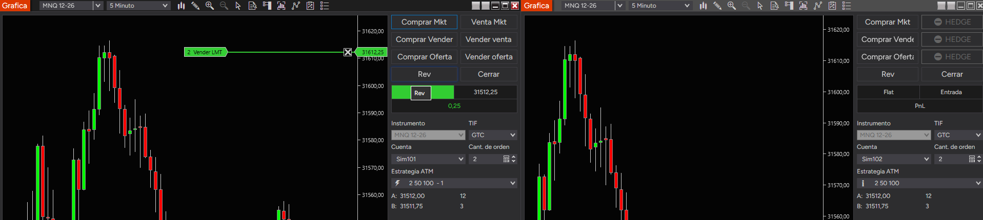
Task: Open ATM strategy dropdown '2 50 100' on right
Action: point(920,183)
